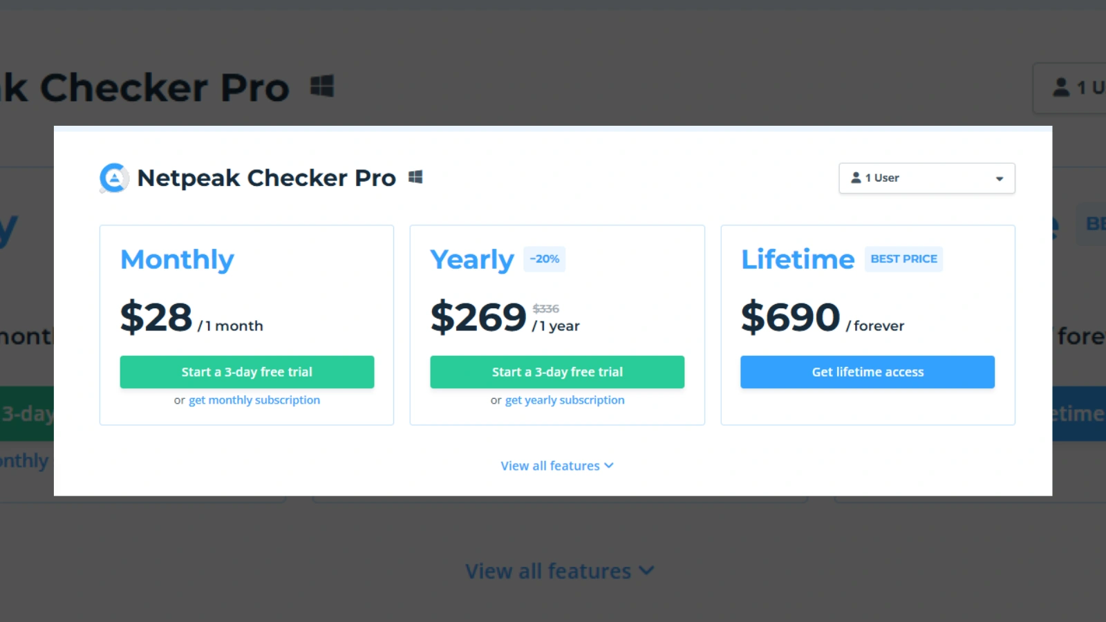
Task: Click View all features inside the dialog
Action: click(550, 466)
